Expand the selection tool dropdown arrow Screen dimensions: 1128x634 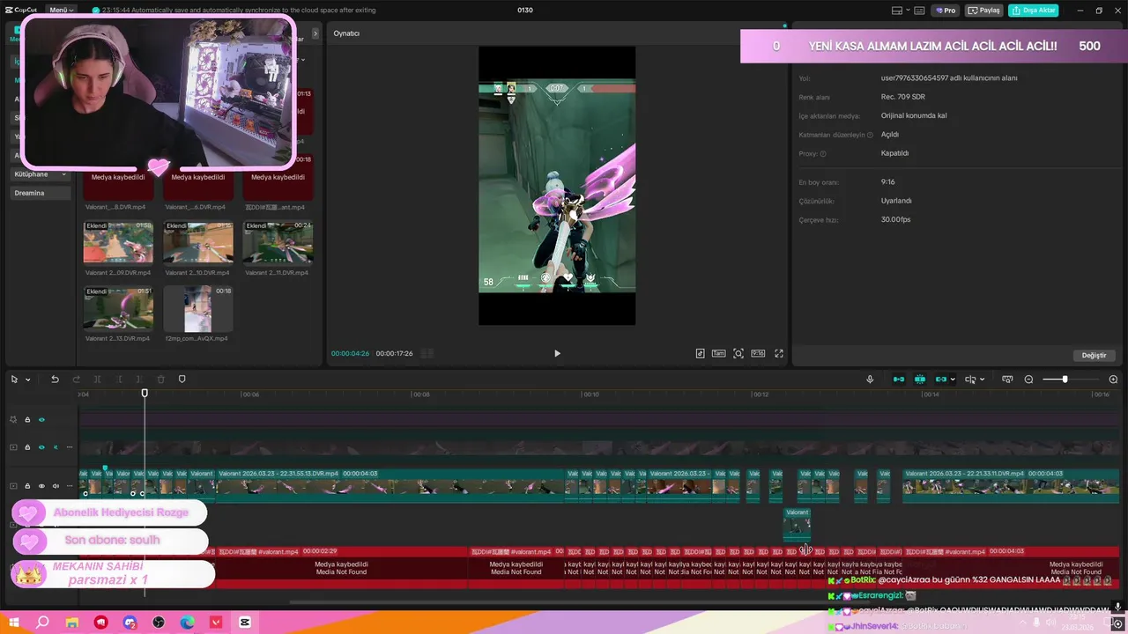coord(28,380)
